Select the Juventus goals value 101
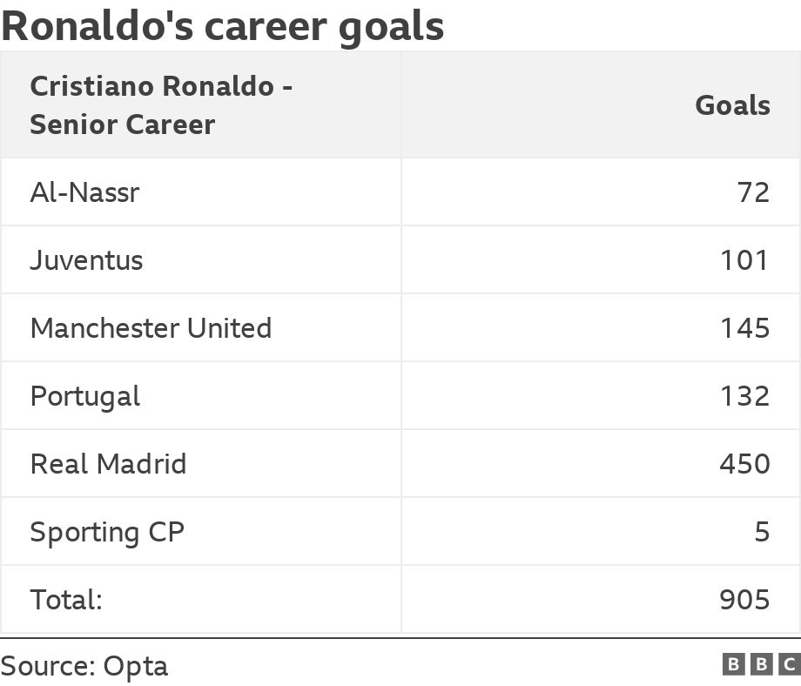 (x=744, y=259)
